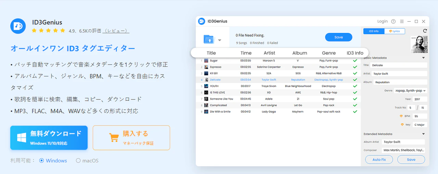This screenshot has width=438, height=174.
Task: Click the premium diamond icon beside key
Action: click(x=402, y=125)
